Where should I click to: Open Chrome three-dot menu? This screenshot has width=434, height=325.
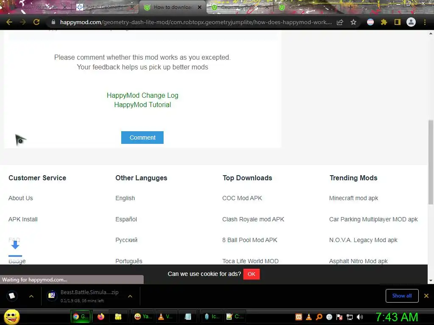[x=425, y=22]
